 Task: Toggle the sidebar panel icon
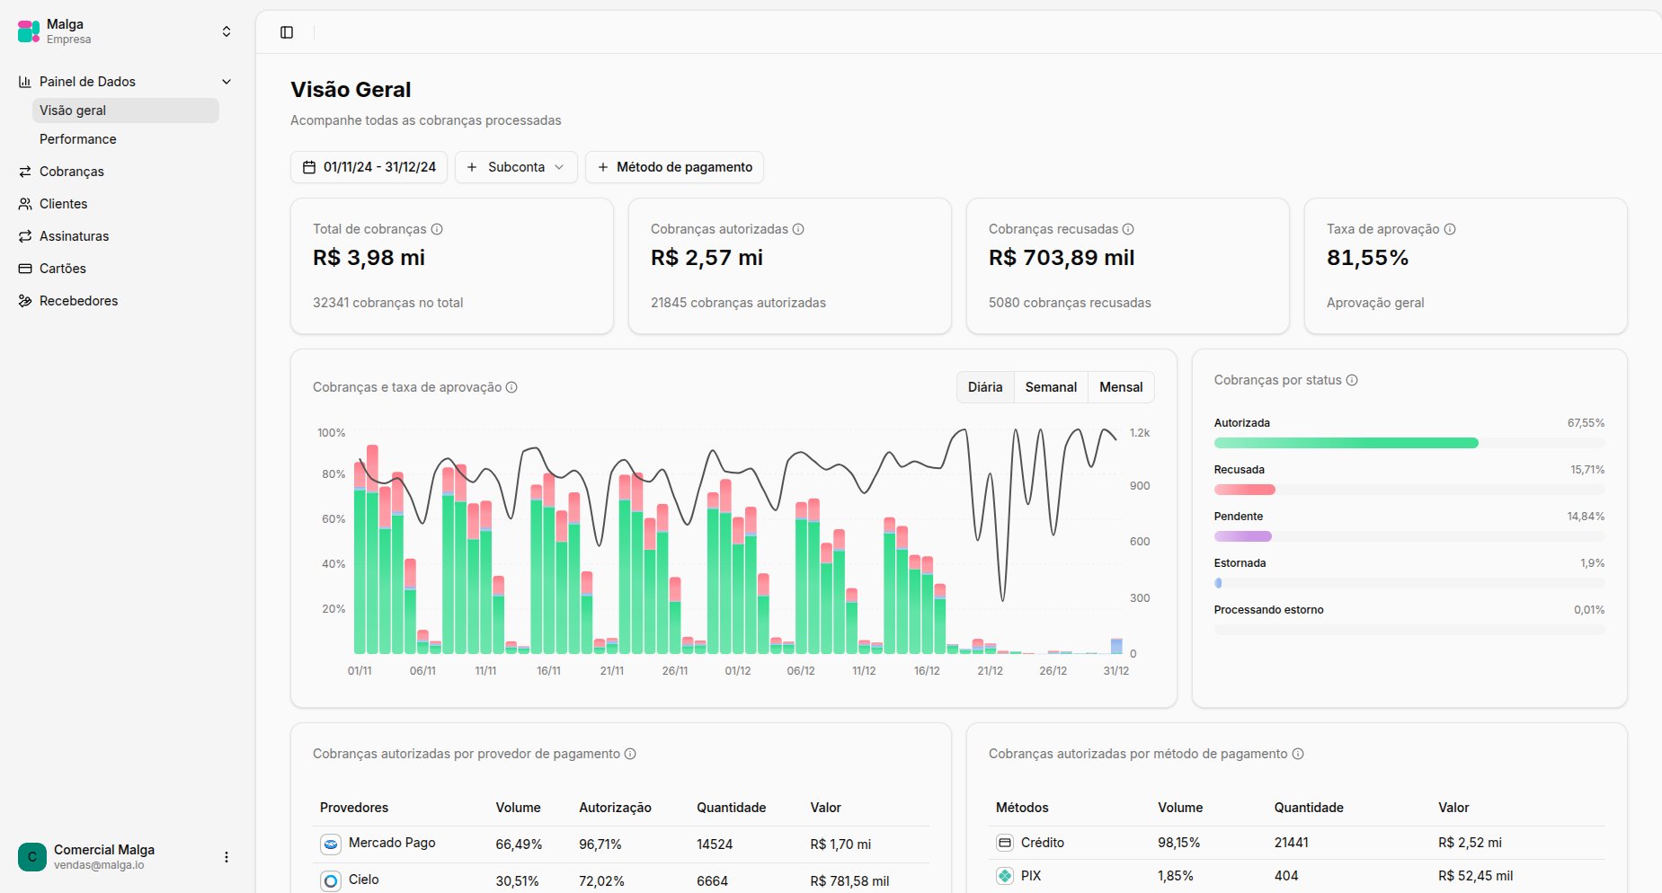point(287,32)
